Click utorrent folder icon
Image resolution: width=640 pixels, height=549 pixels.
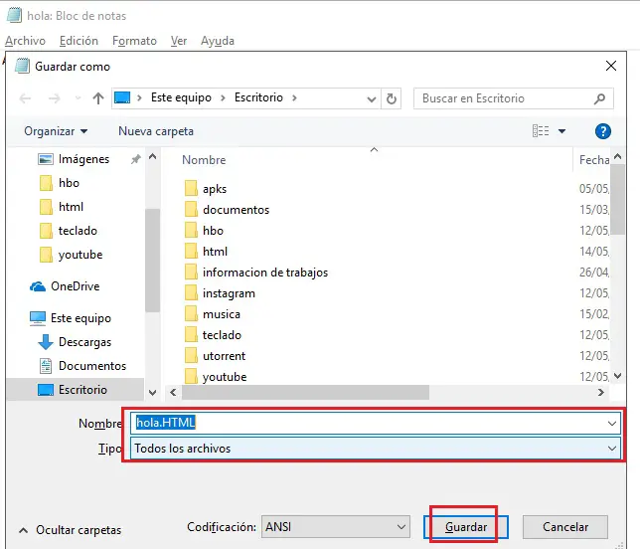(191, 356)
